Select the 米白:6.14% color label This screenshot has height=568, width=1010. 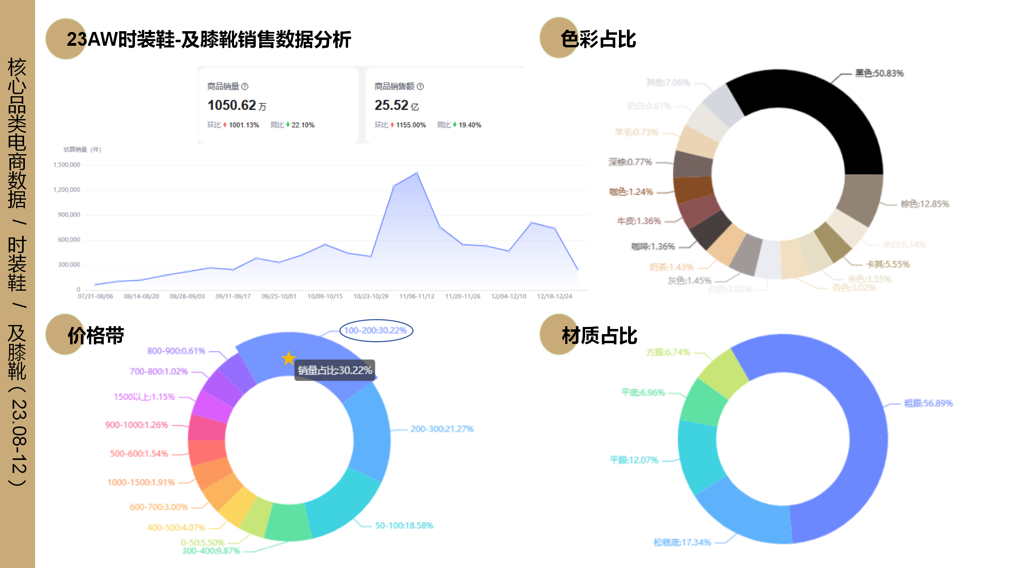tap(904, 244)
